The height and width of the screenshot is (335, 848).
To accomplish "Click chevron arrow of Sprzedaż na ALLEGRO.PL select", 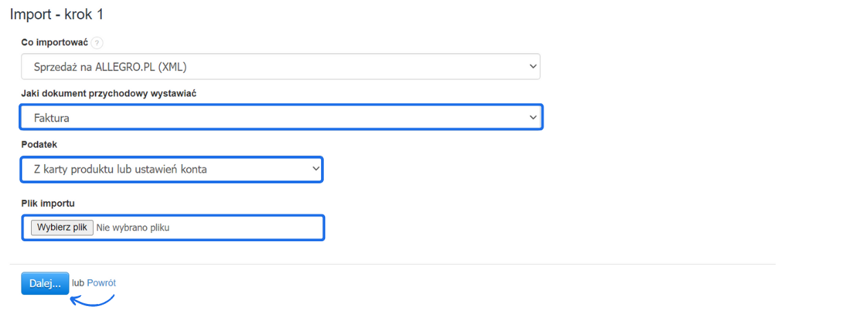I will (x=532, y=66).
